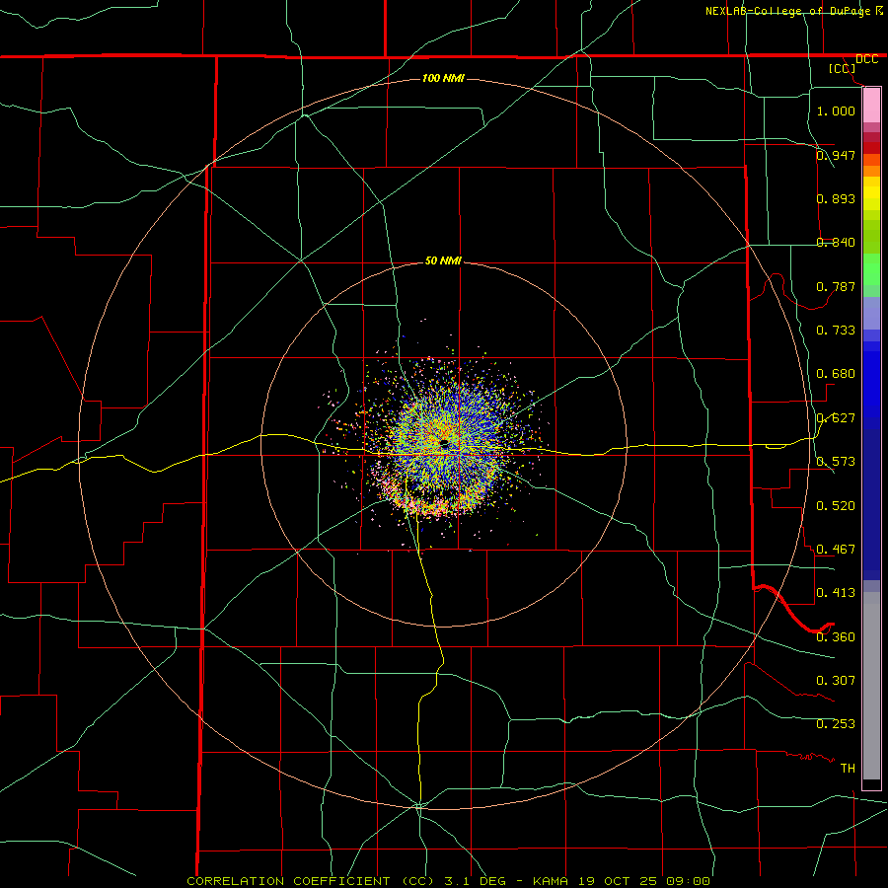This screenshot has width=888, height=888.
Task: Click the 0.680 color scale label
Action: 836,373
